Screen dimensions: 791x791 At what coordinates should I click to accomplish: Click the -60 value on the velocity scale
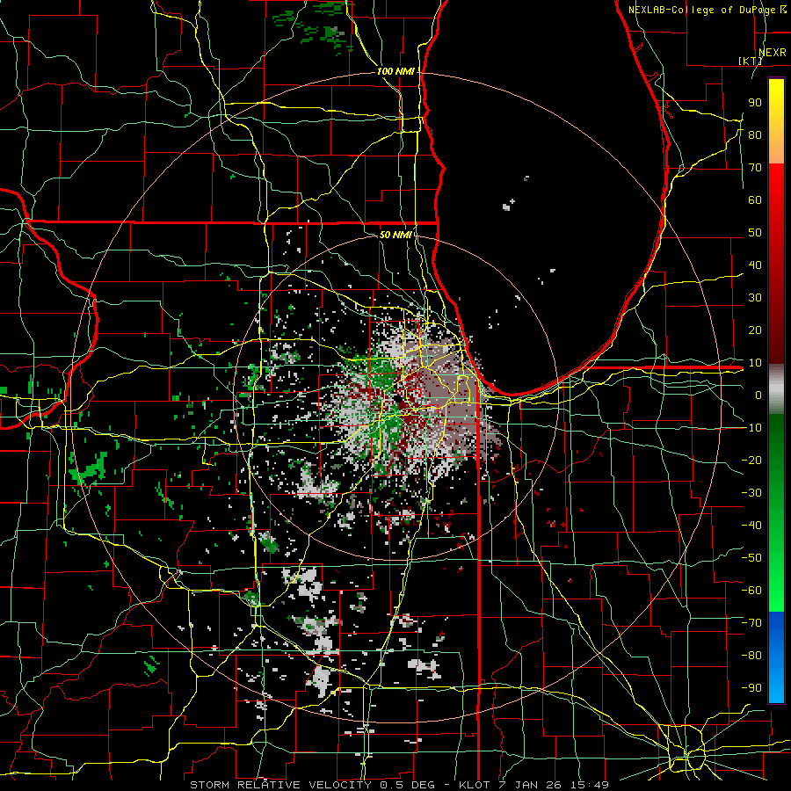(x=751, y=591)
